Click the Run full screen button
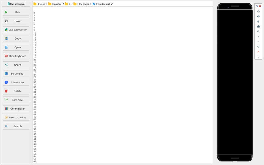 16,4
